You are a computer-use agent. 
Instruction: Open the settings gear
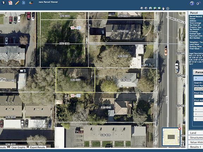[198, 3]
